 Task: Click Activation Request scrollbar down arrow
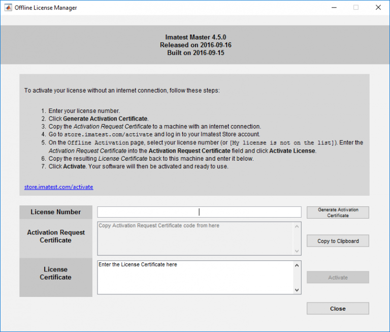tap(297, 251)
